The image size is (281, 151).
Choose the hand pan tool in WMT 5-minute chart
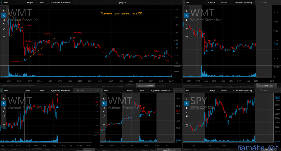[x=186, y=20]
